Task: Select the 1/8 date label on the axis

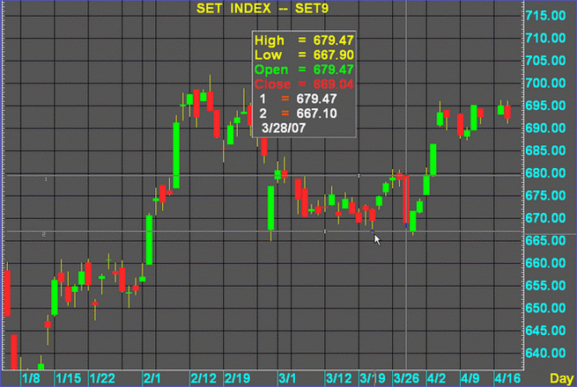Action: click(31, 378)
